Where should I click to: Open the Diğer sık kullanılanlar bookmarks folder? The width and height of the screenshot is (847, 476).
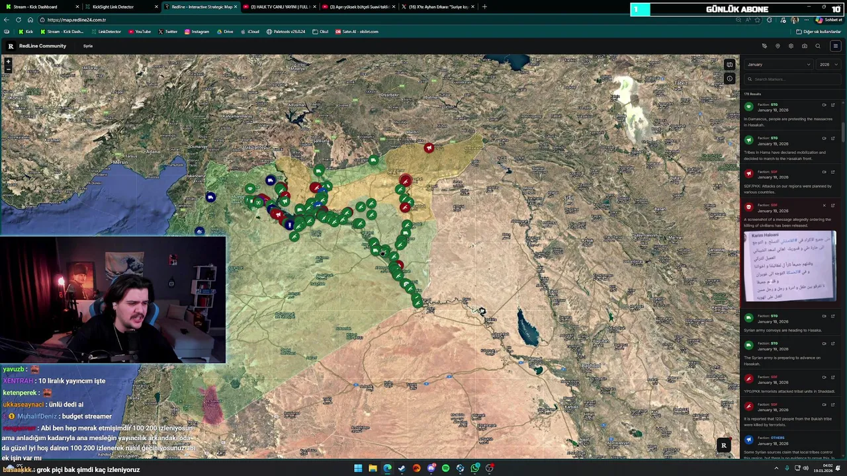pos(819,32)
